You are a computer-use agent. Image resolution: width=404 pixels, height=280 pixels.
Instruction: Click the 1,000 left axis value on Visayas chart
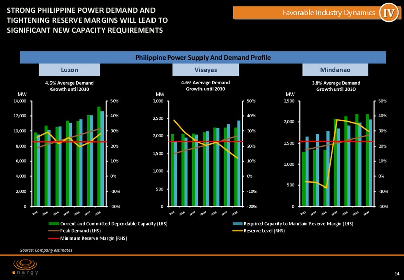pos(158,171)
